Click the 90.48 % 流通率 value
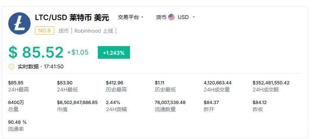The image size is (314, 139). (x=18, y=122)
